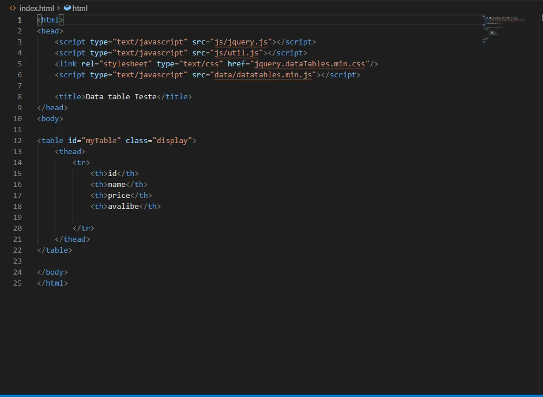543x397 pixels.
Task: Select the index.html breadcrumb item
Action: 36,8
